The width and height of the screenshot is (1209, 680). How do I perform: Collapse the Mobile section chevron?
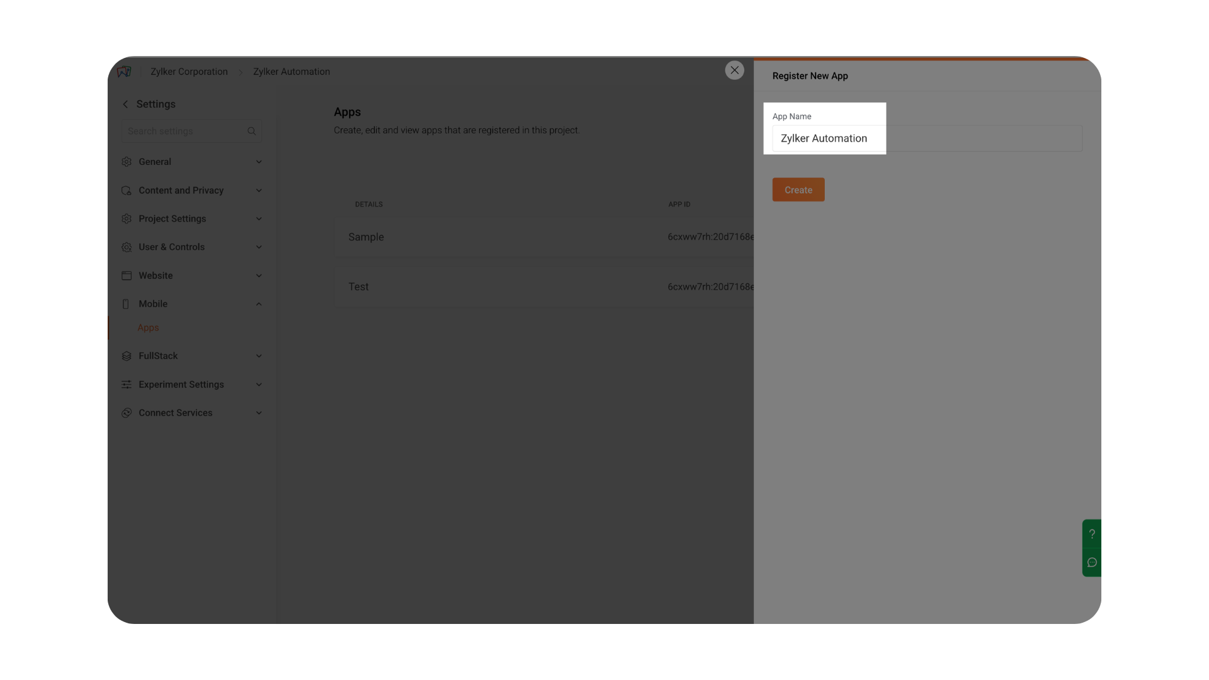[258, 304]
